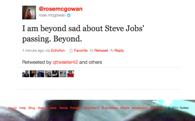
Task: Click the Favorite star icon
Action: point(71,51)
